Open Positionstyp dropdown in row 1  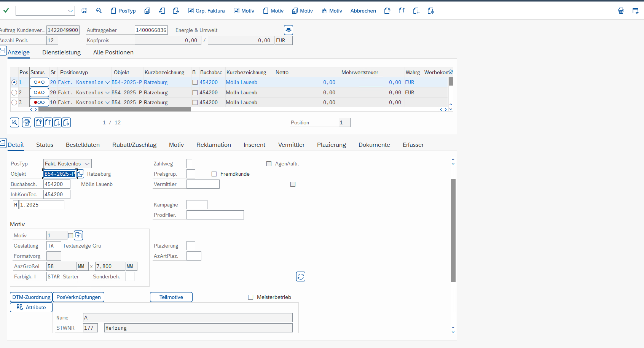pyautogui.click(x=107, y=82)
